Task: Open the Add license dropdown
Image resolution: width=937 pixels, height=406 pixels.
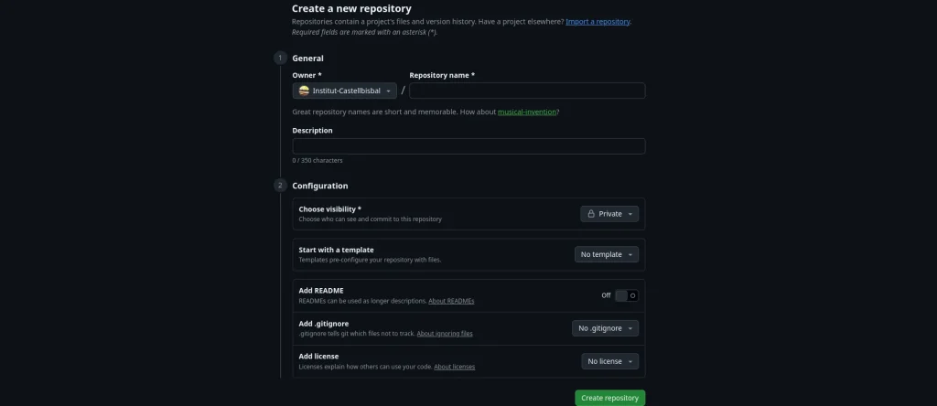Action: click(609, 361)
